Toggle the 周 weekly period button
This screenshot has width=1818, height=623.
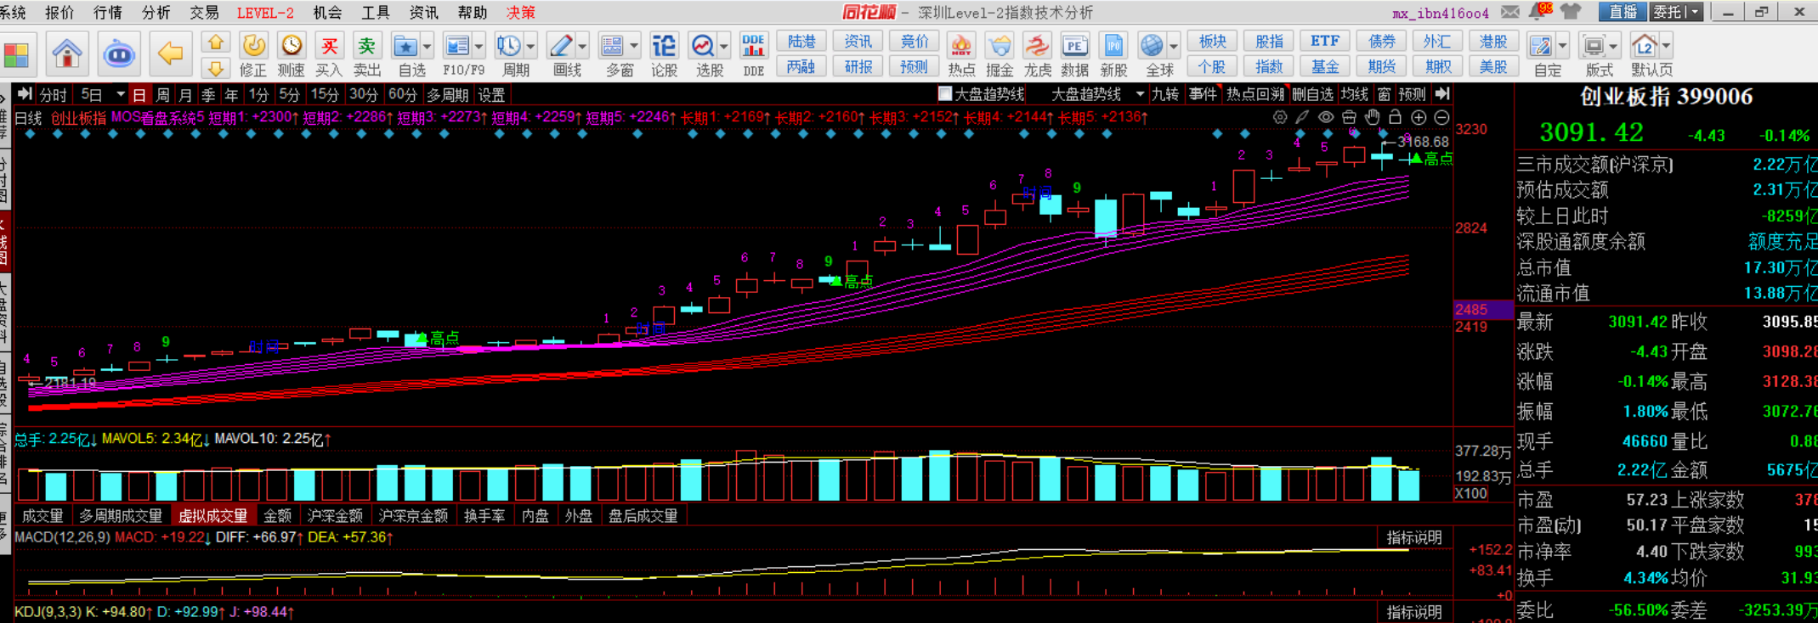pos(162,95)
